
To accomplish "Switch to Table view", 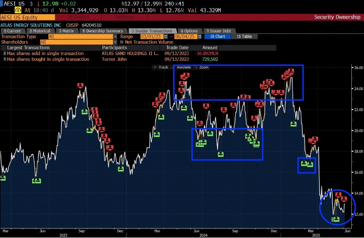I will click(244, 36).
